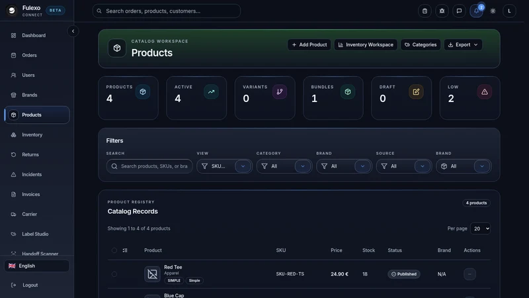Viewport: 529px width, 298px height.
Task: Open Returns in the sidebar
Action: pyautogui.click(x=37, y=154)
